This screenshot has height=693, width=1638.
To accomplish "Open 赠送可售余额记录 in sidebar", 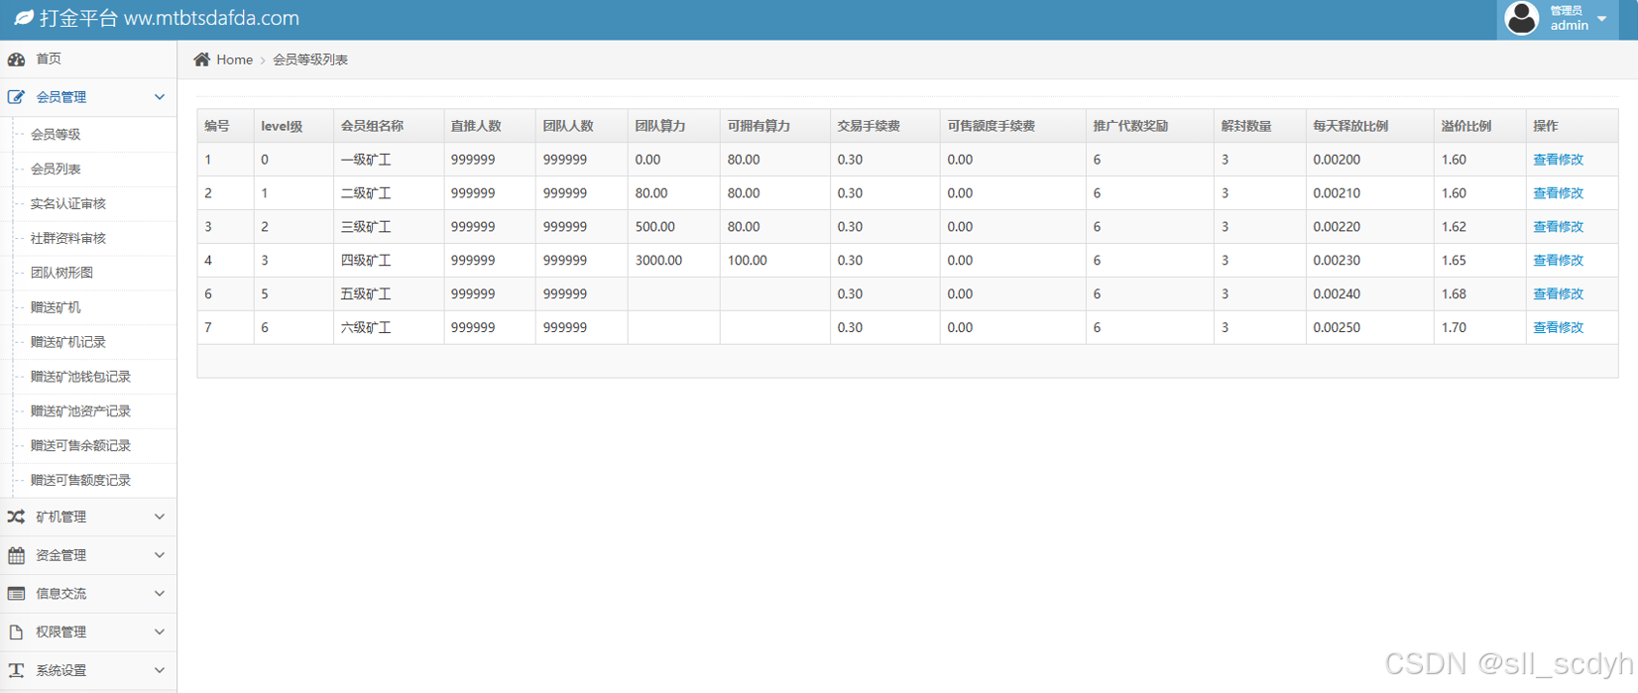I will click(x=80, y=445).
